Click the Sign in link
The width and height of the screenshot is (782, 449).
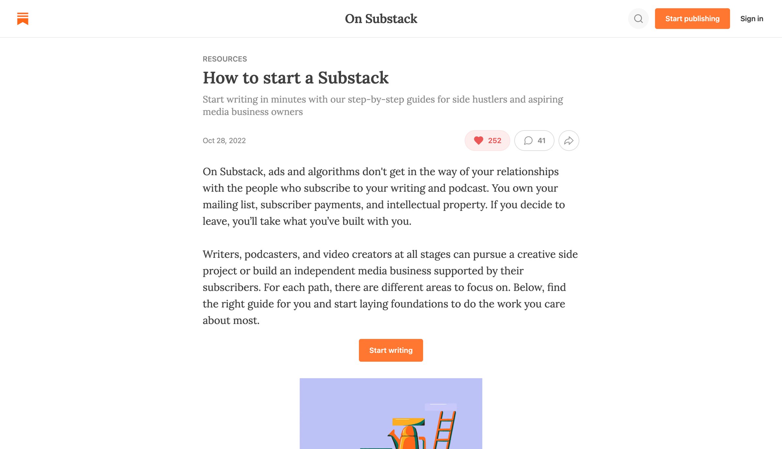(751, 19)
